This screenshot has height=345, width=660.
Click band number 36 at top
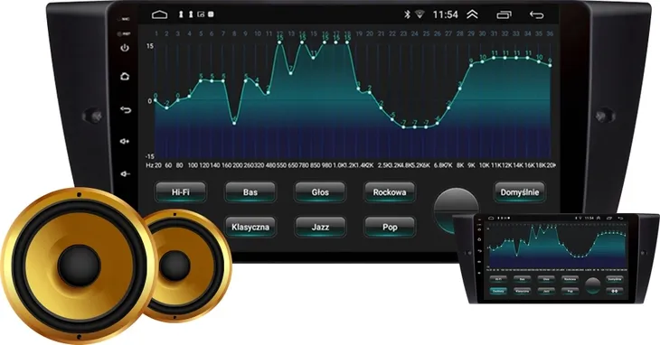(x=550, y=33)
